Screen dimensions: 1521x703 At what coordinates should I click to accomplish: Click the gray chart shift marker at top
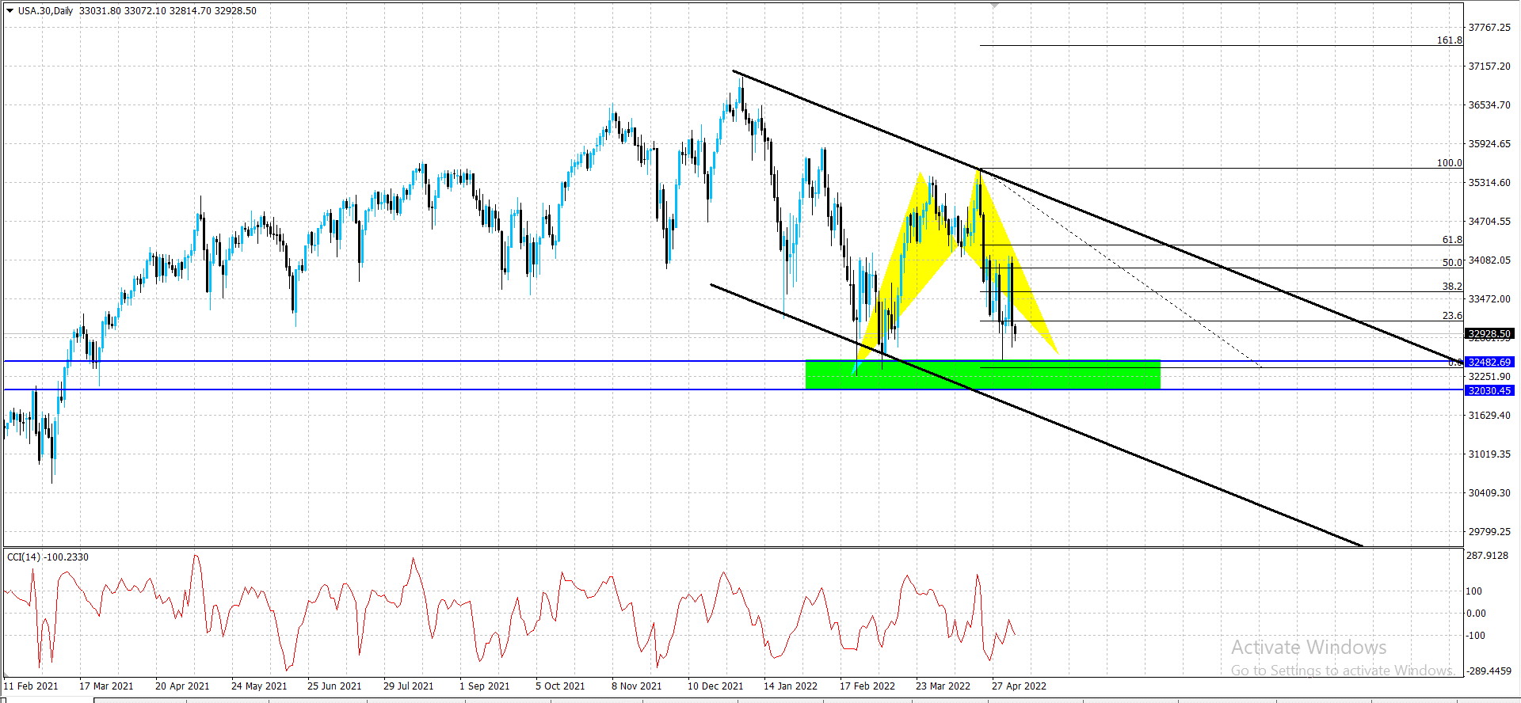click(994, 5)
